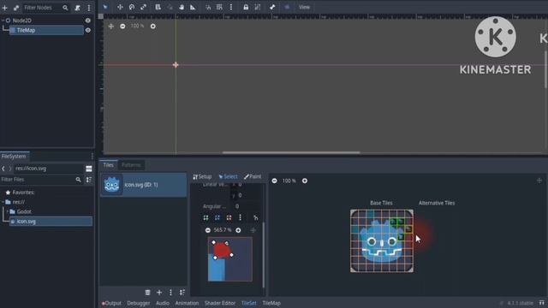Open the skeleton bone options icon
The height and width of the screenshot is (308, 548).
click(x=272, y=7)
